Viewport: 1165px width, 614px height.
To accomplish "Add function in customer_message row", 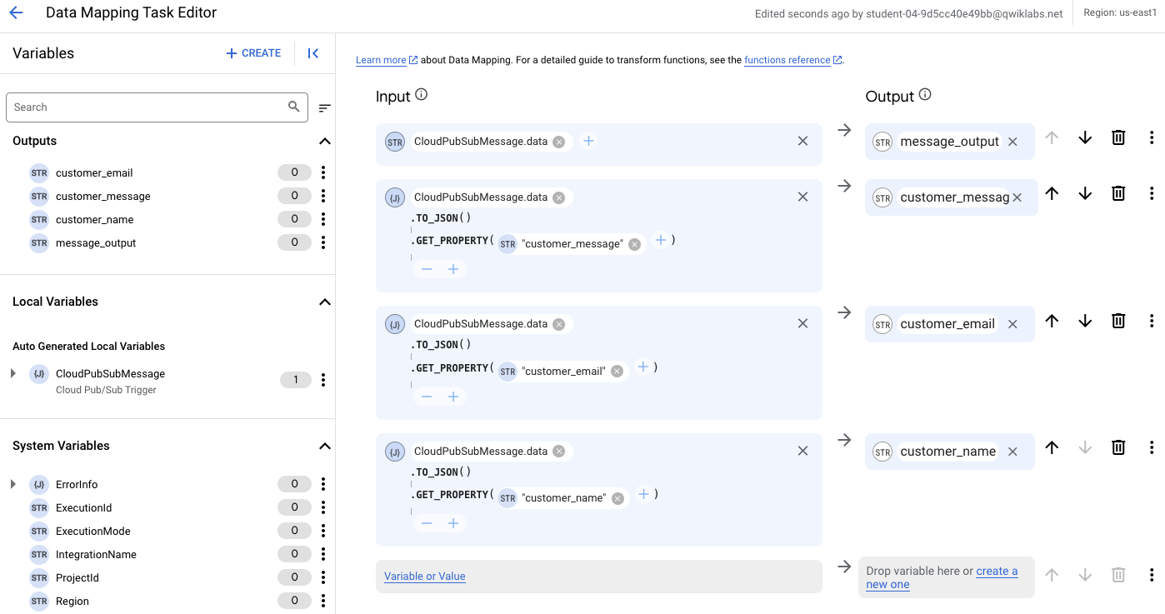I will point(453,269).
